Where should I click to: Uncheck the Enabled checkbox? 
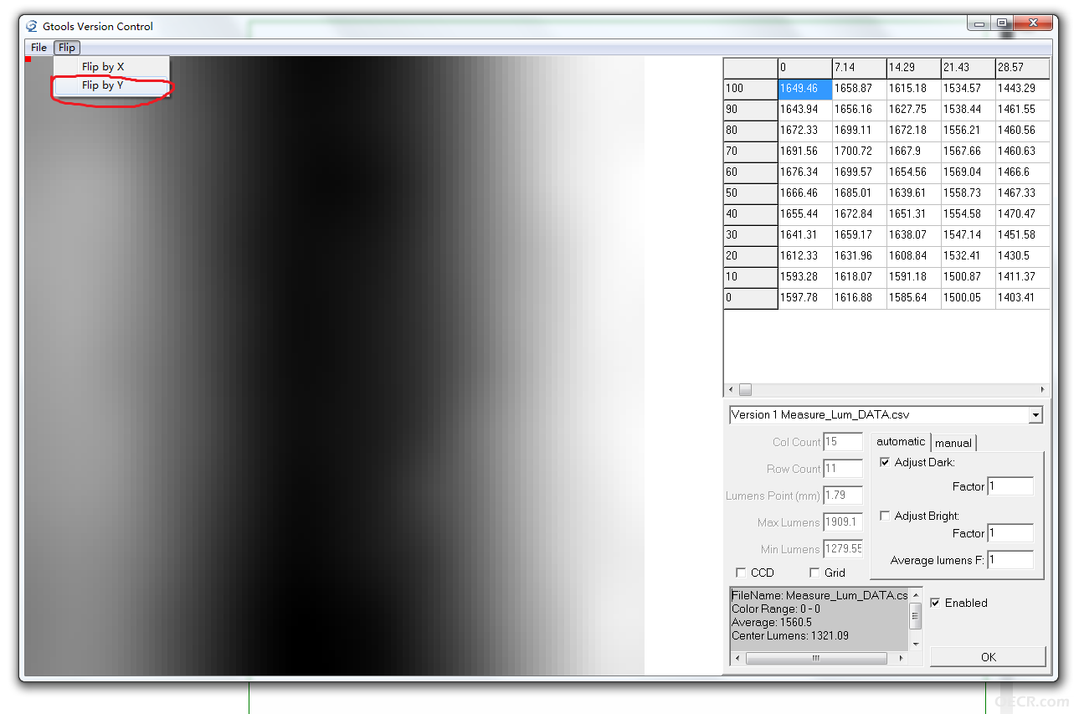coord(935,603)
